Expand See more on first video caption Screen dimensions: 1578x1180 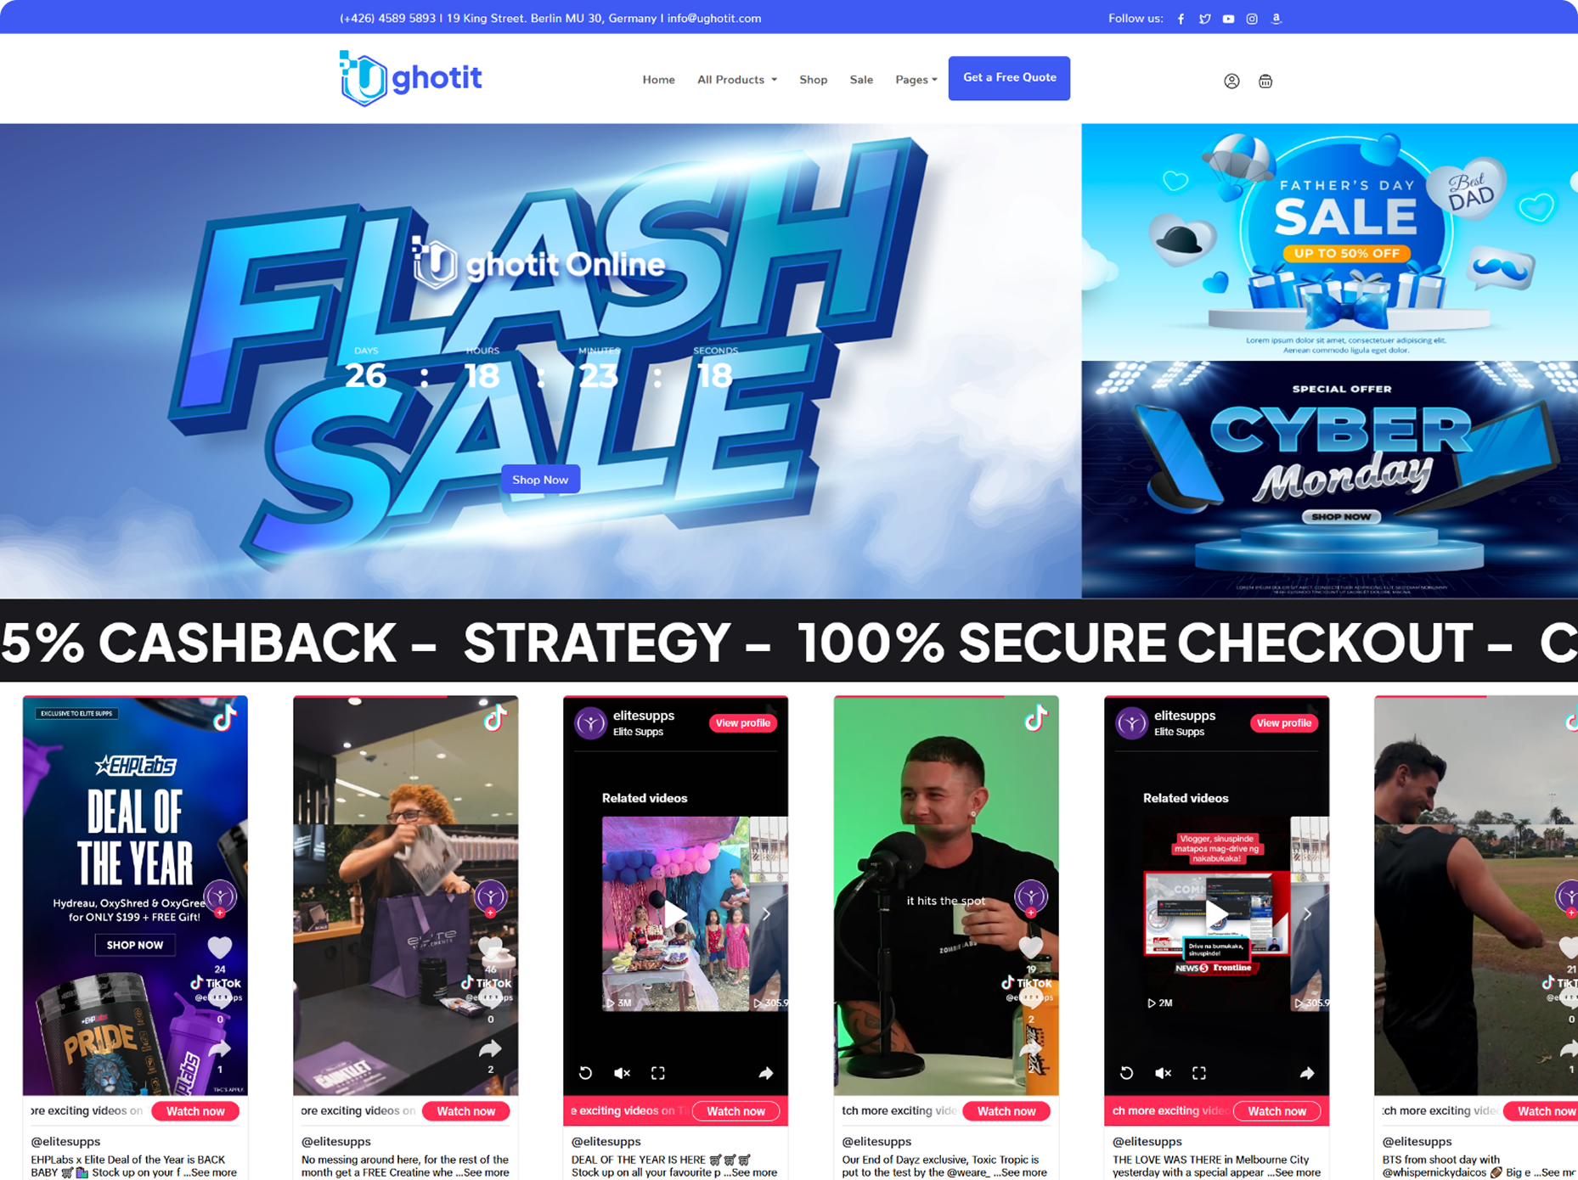click(x=213, y=1172)
